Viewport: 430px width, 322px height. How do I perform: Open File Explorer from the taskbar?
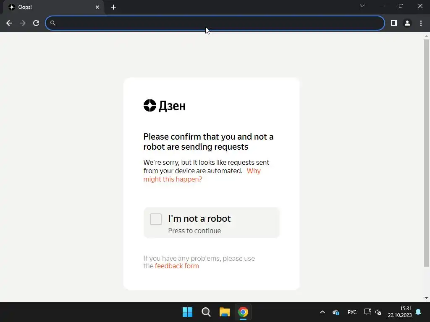coord(225,312)
